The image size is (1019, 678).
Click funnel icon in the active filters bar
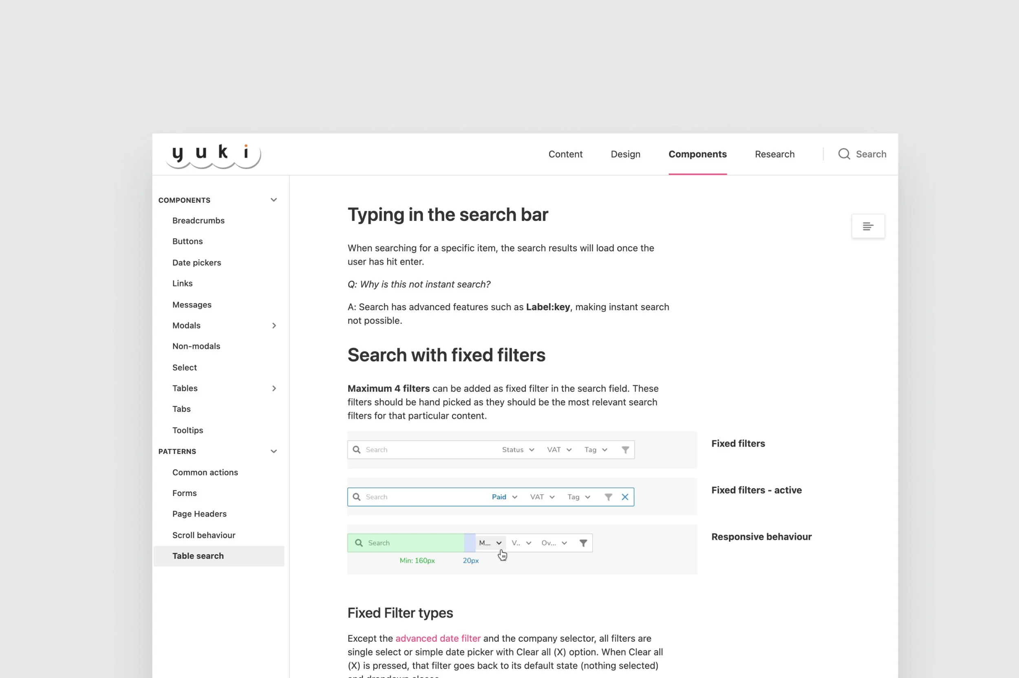[x=609, y=497]
